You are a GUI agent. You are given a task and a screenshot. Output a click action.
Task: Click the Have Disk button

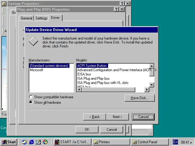140,98
